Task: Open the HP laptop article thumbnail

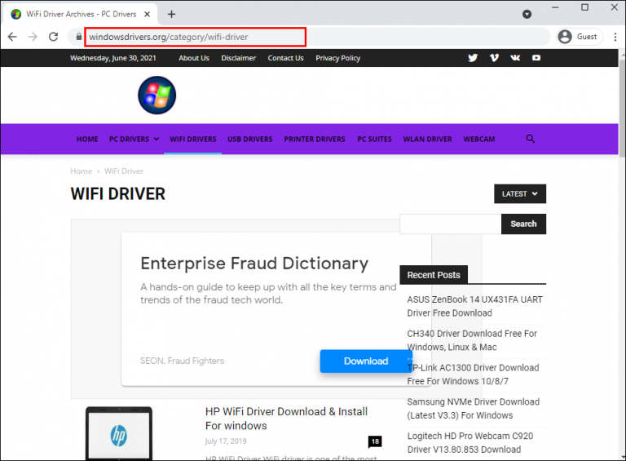Action: [x=119, y=433]
